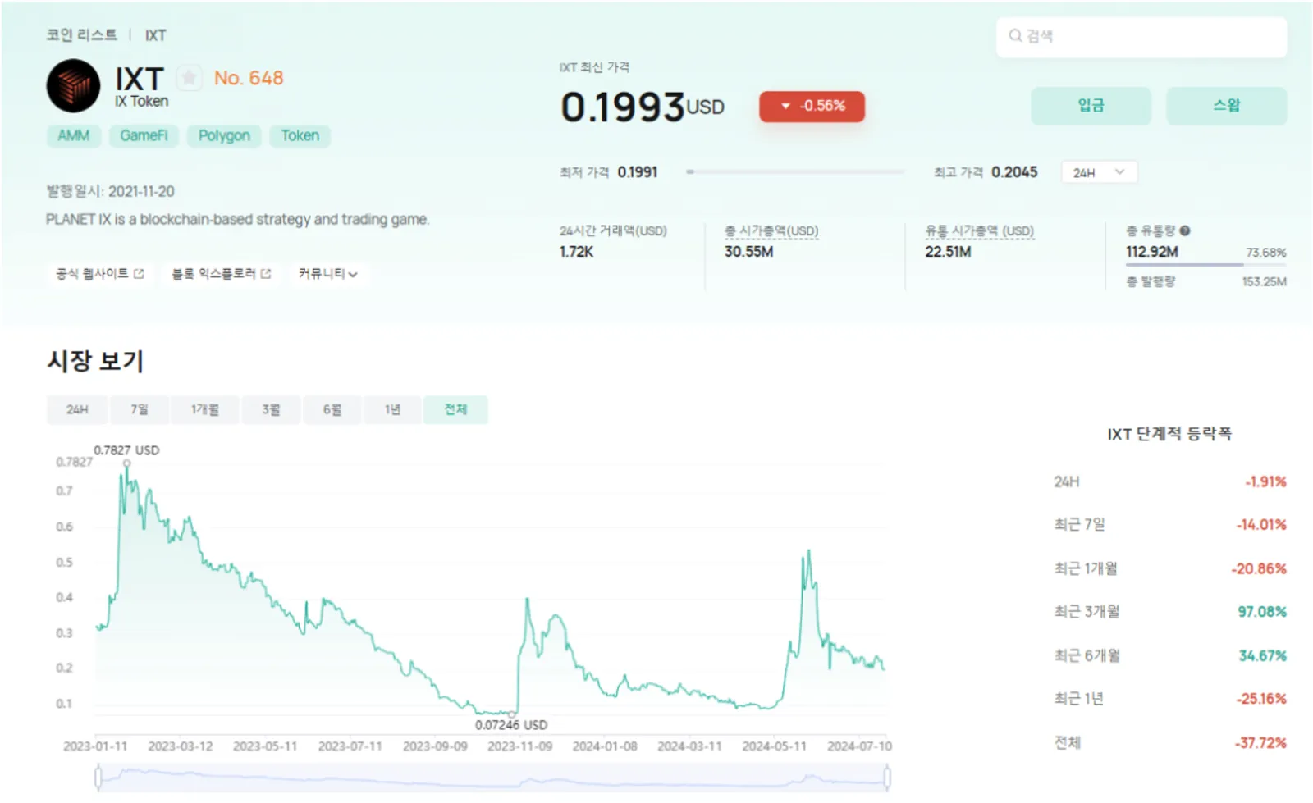Click the 24시간 거래액 1.72K value
Image resolution: width=1313 pixels, height=803 pixels.
pos(576,252)
